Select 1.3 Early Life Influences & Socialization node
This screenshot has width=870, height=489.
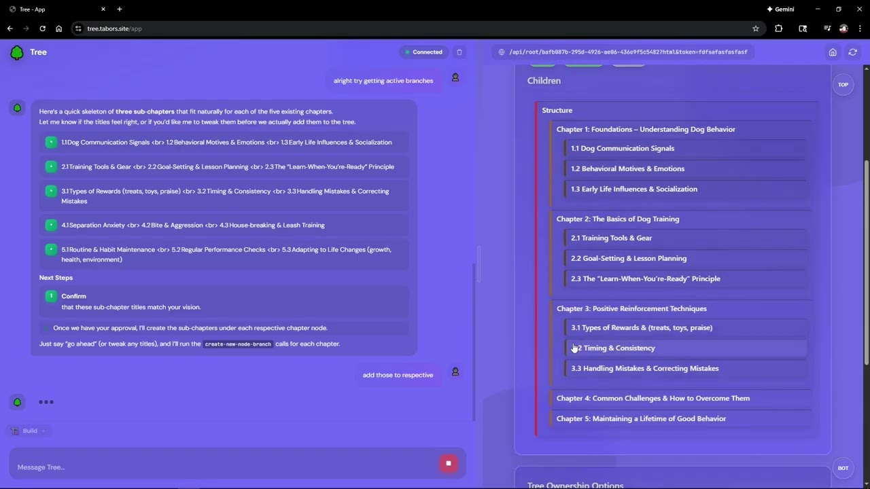click(x=685, y=189)
